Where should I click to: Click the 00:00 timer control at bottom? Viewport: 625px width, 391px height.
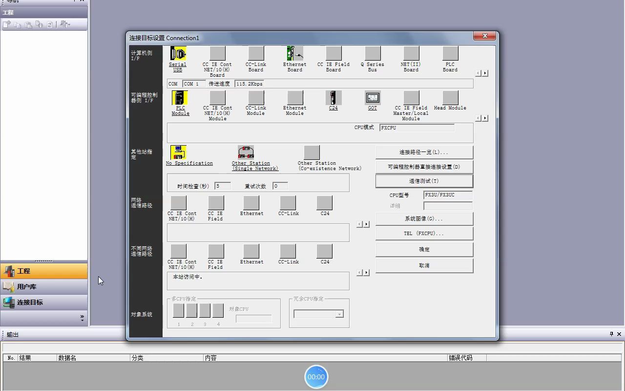pos(316,377)
